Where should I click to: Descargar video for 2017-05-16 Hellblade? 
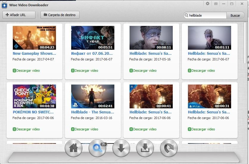click(143, 71)
